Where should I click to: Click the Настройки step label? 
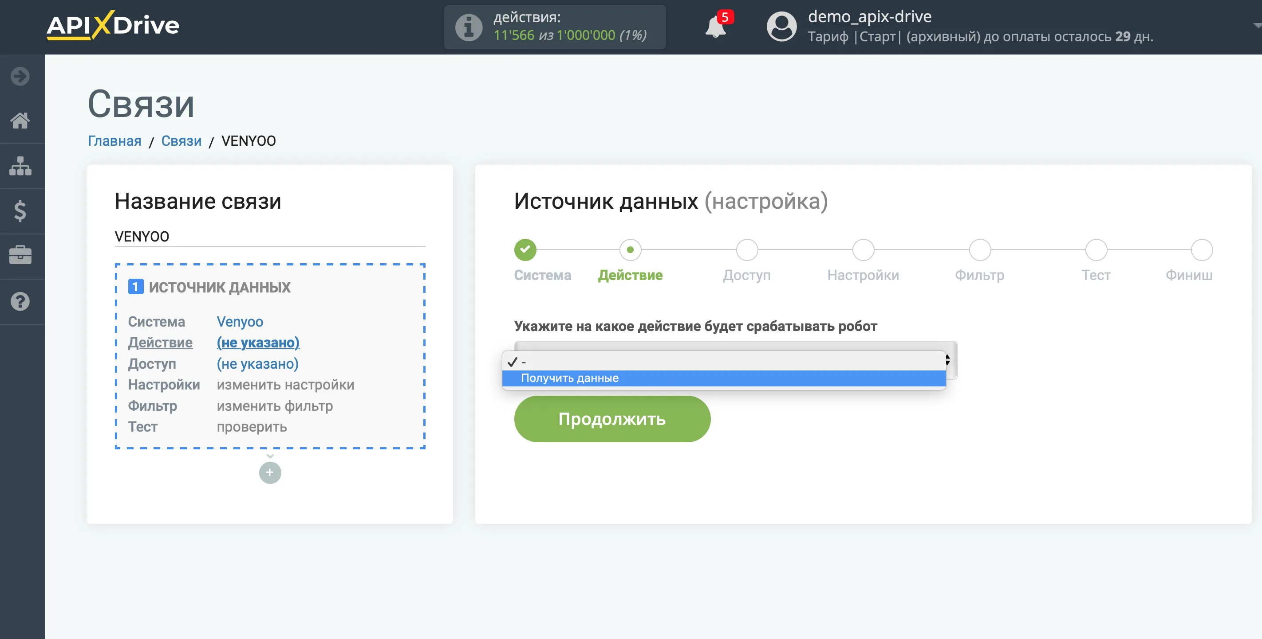pyautogui.click(x=863, y=275)
